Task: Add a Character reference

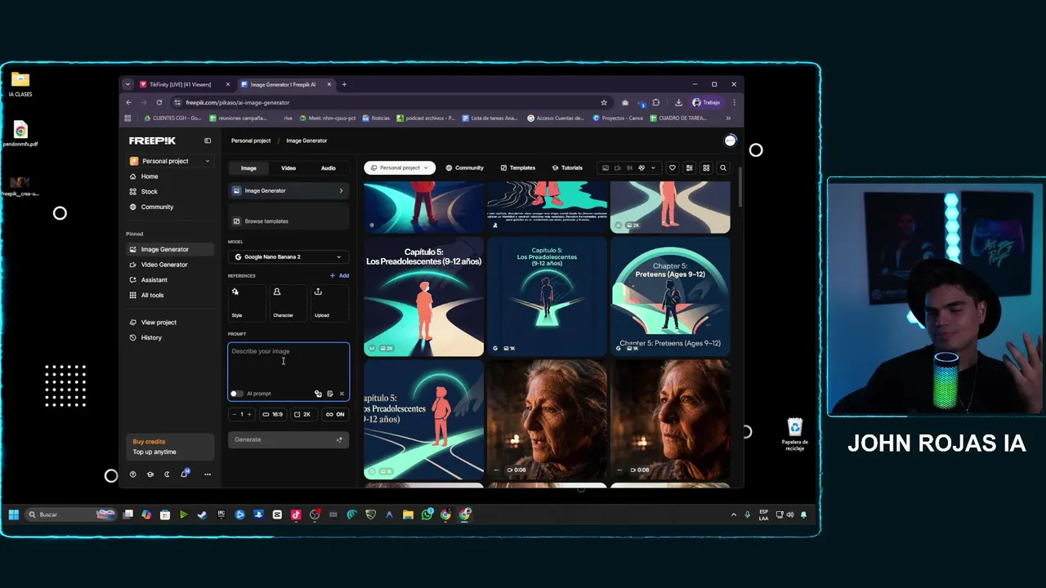Action: click(x=287, y=302)
